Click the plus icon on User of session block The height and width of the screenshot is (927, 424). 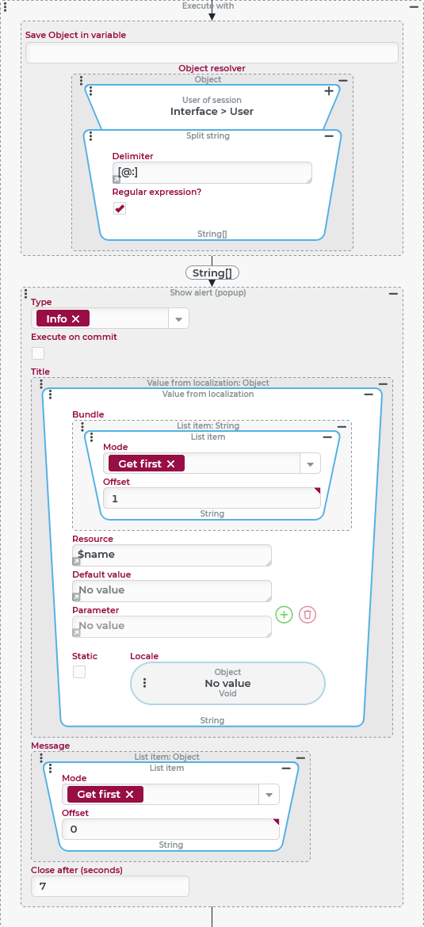point(330,91)
